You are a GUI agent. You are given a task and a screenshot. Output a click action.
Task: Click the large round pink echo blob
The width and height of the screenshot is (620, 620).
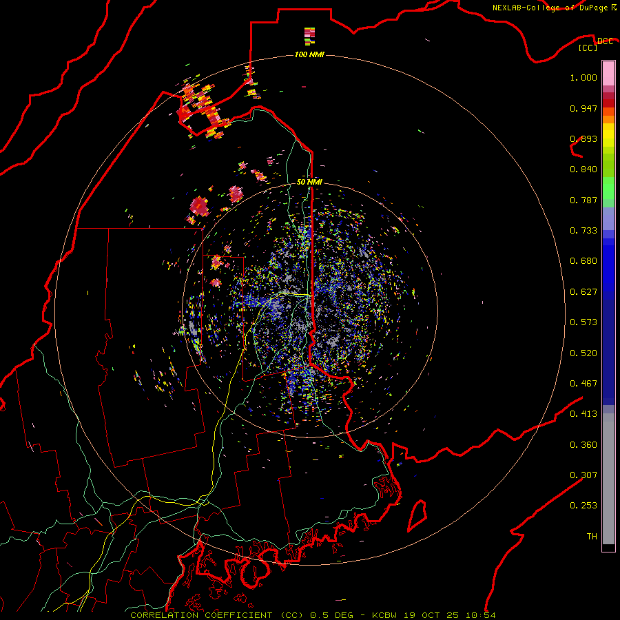(x=199, y=207)
